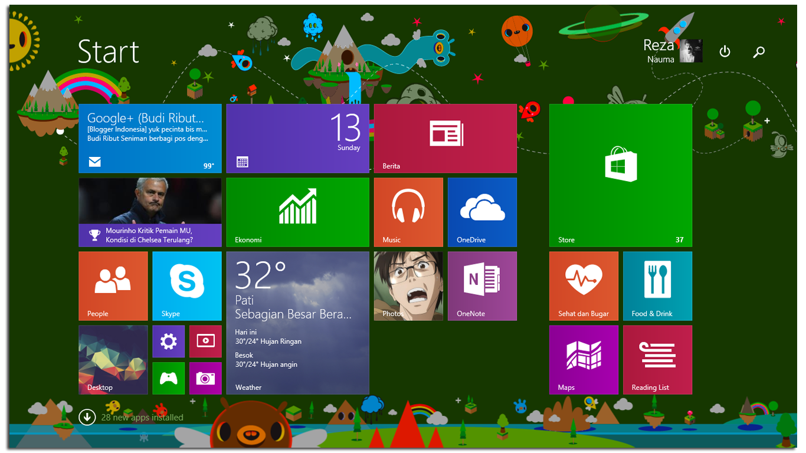Launch the Camera tile
This screenshot has height=453, width=806.
pos(205,378)
